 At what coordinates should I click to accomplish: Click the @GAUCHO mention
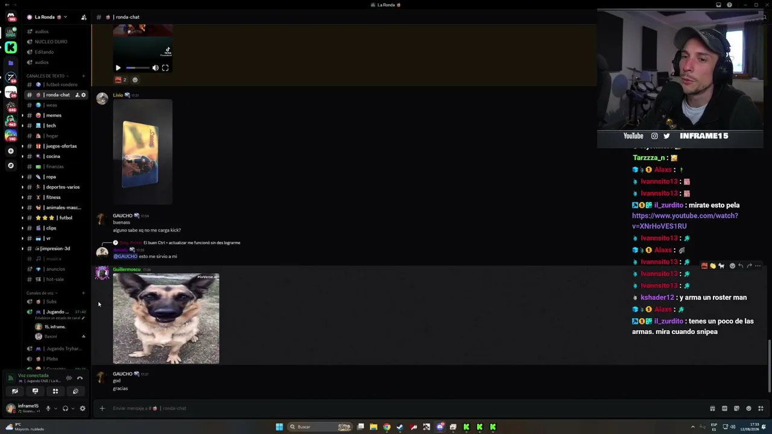click(125, 256)
